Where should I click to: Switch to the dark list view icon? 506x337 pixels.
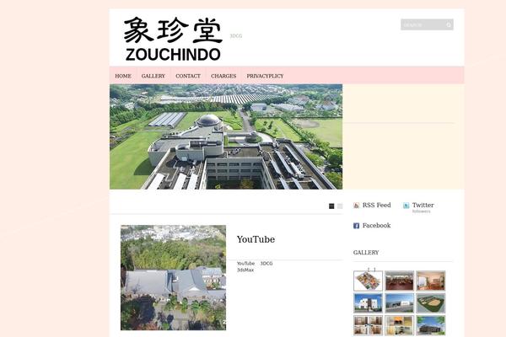(x=331, y=206)
